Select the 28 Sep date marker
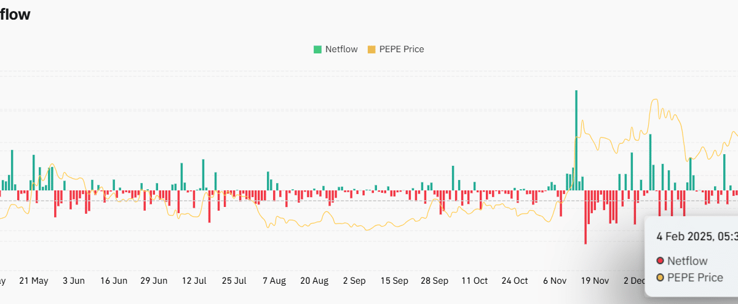The image size is (738, 304). coord(434,281)
